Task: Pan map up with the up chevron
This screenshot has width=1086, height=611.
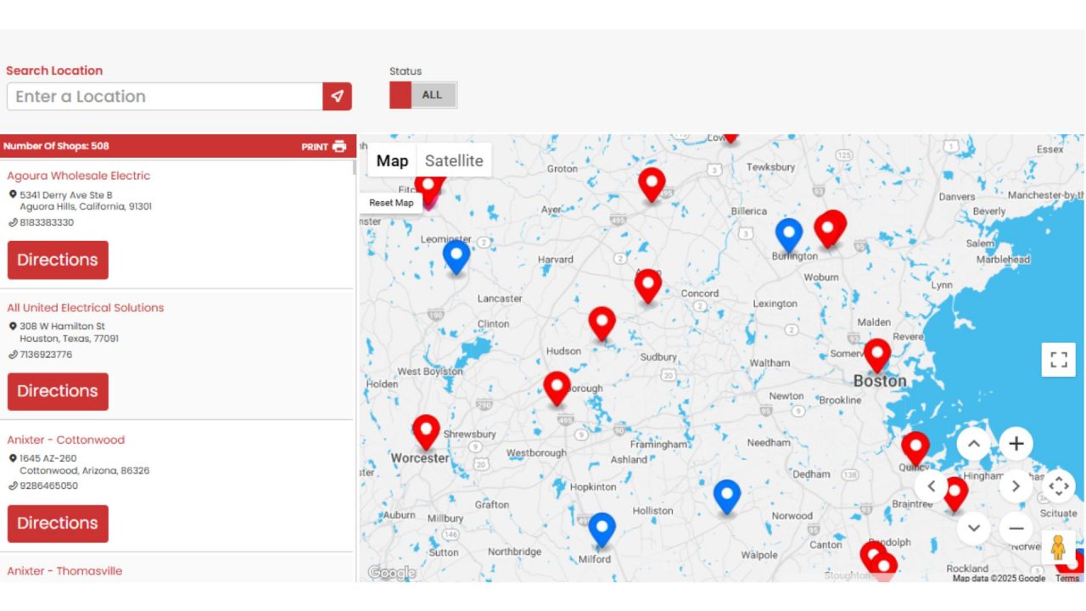Action: [973, 444]
